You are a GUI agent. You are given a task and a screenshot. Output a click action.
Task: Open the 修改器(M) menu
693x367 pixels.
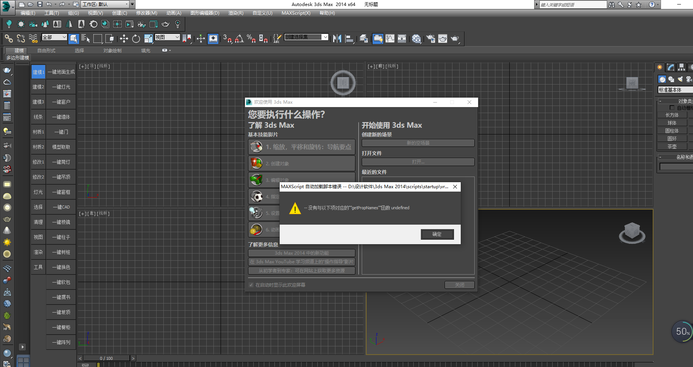147,13
